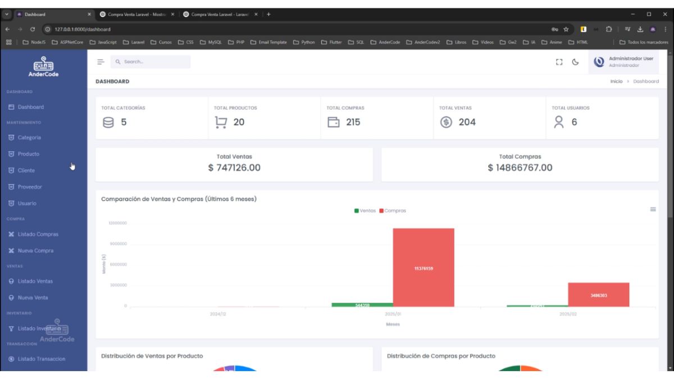This screenshot has width=674, height=379.
Task: Open Administrador User profile dropdown
Action: click(623, 62)
